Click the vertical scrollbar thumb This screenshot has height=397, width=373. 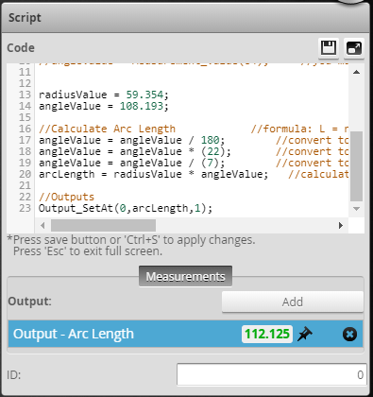pyautogui.click(x=356, y=166)
